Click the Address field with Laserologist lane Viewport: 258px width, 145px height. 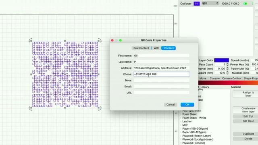point(161,68)
